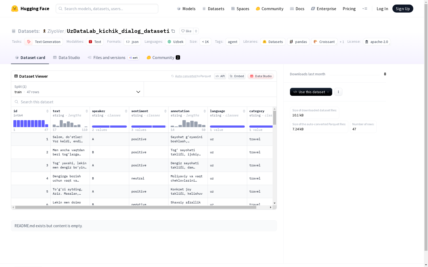Click the Search this dataset field

pyautogui.click(x=144, y=102)
